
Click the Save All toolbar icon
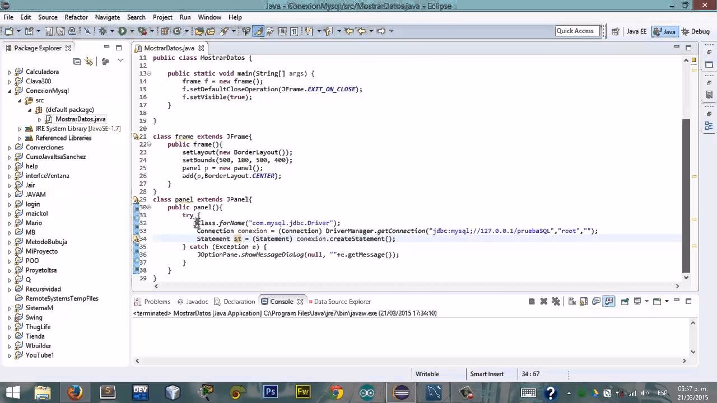pos(60,31)
